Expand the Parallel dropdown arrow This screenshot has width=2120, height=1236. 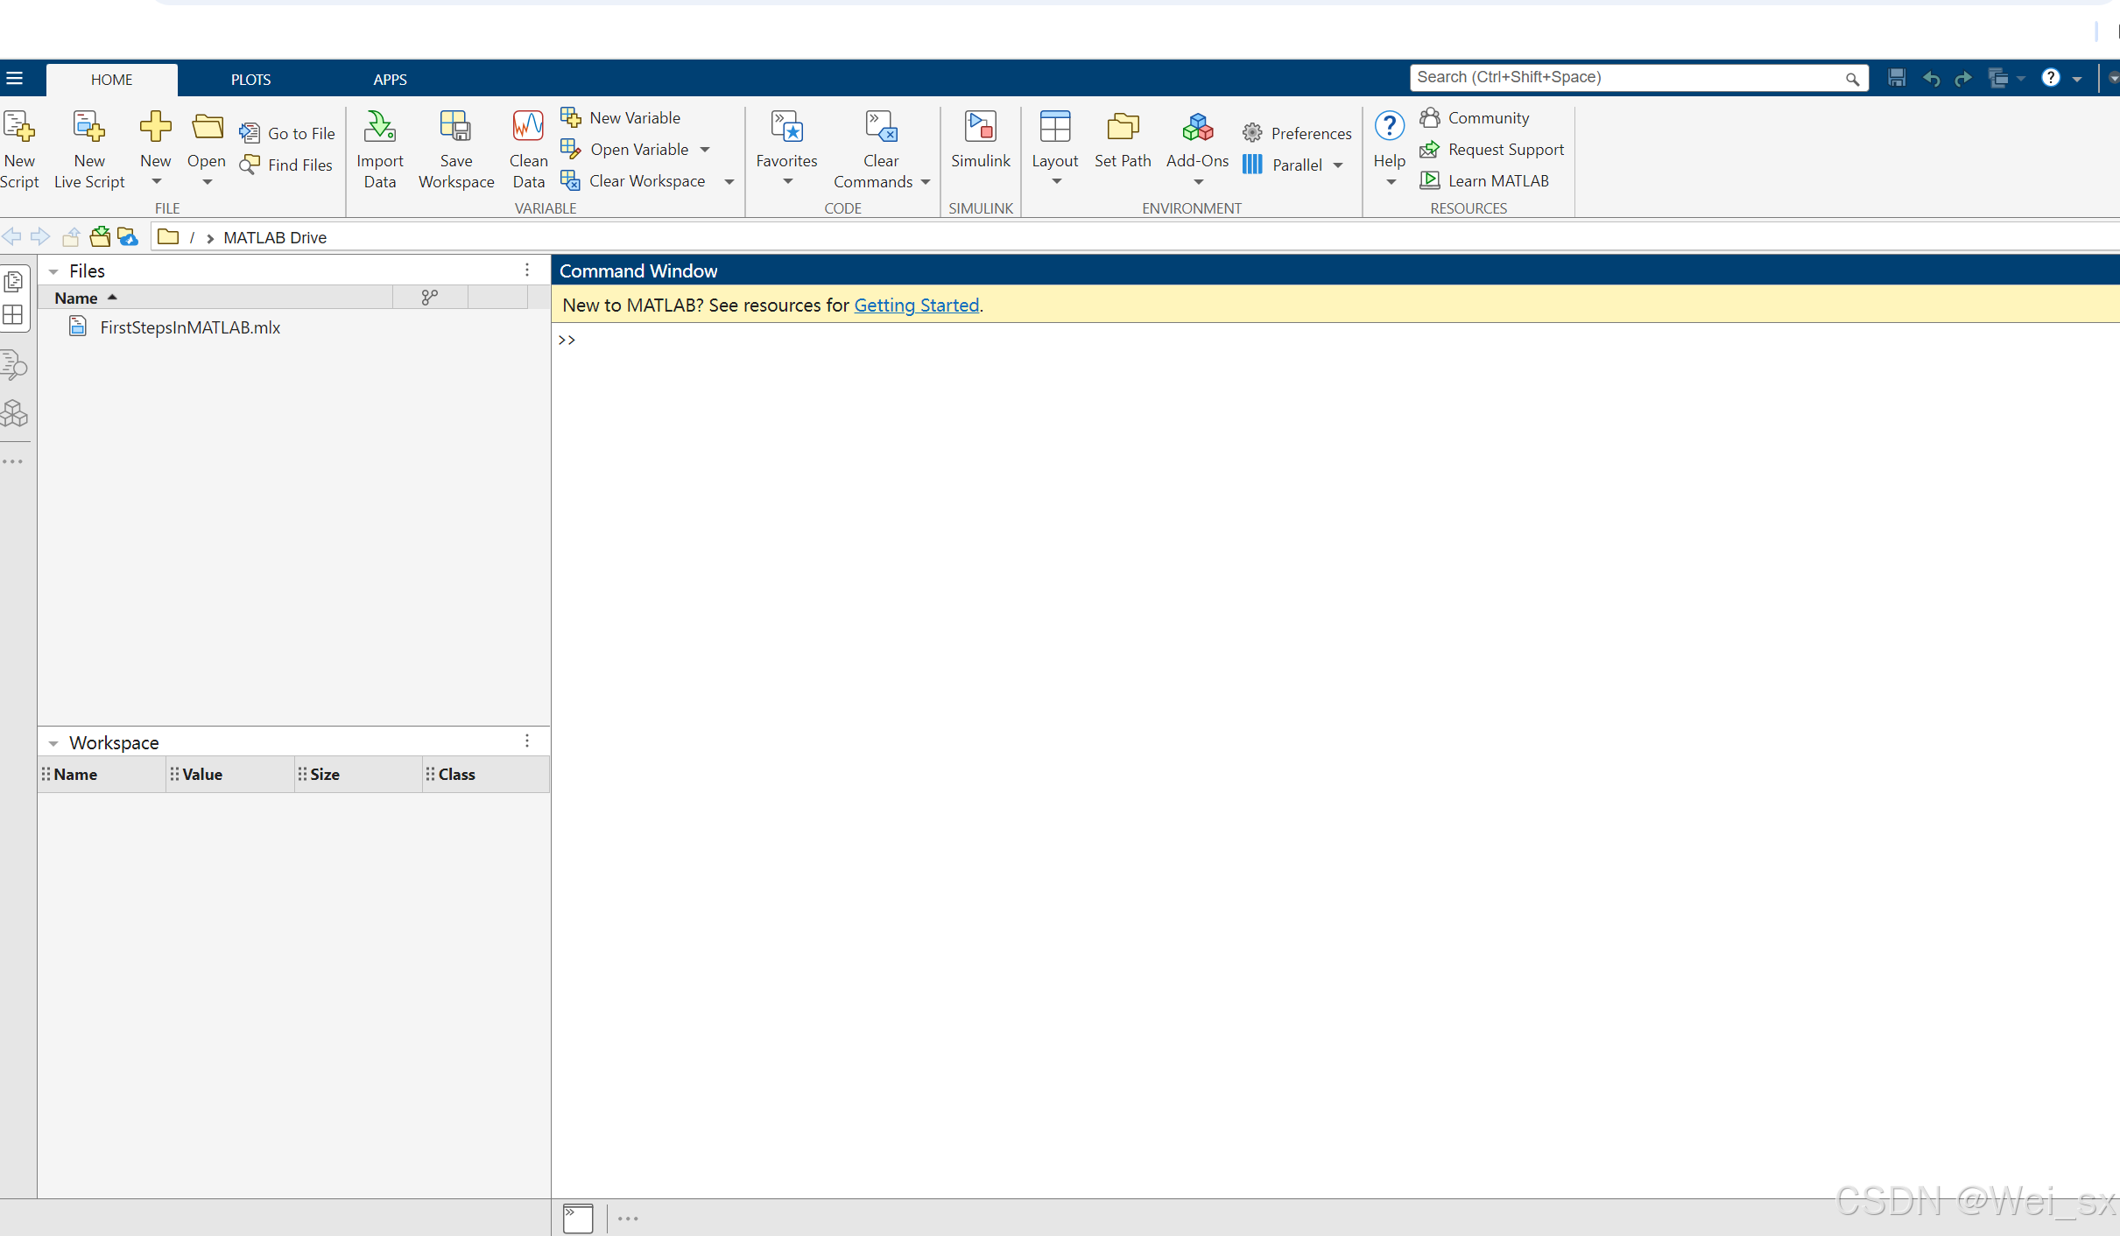coord(1338,165)
